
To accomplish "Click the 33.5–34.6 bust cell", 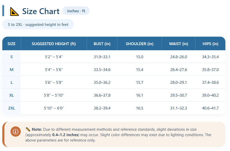I will (x=102, y=70).
